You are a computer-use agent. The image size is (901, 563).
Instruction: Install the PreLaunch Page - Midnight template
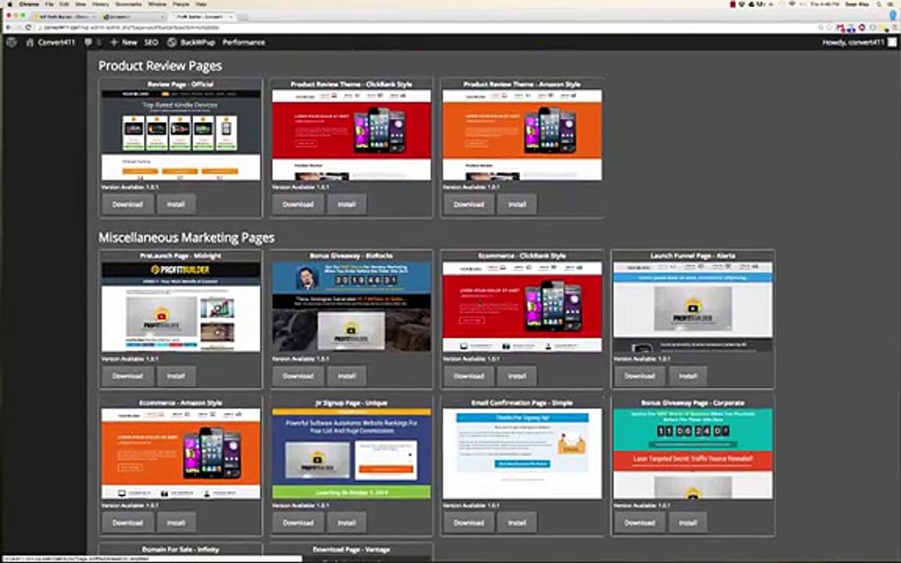click(x=176, y=375)
